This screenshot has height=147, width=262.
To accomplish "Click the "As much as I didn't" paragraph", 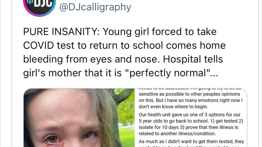I will pyautogui.click(x=191, y=142).
